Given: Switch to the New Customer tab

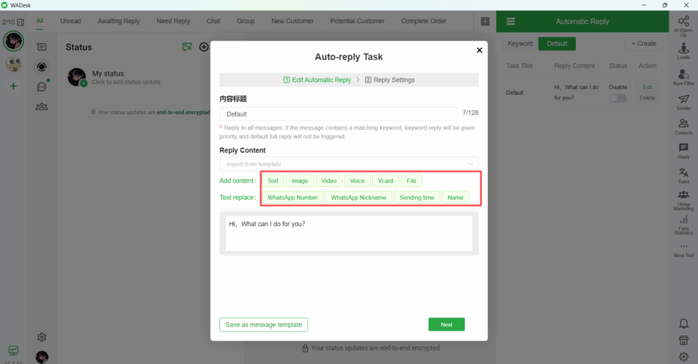Looking at the screenshot, I should click(292, 21).
